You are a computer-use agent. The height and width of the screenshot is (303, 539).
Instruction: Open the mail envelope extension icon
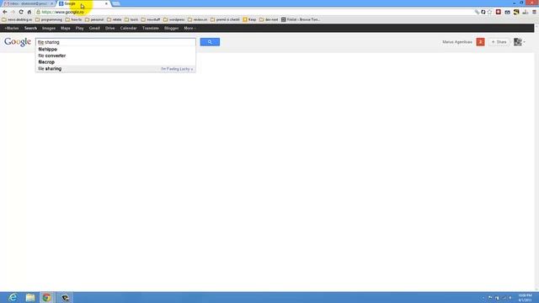(507, 12)
